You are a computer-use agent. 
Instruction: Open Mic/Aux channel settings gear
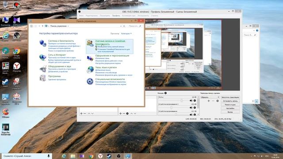point(195,101)
